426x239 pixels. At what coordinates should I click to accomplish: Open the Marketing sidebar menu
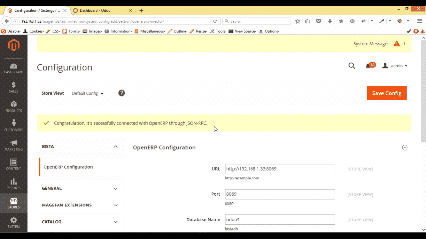[14, 145]
